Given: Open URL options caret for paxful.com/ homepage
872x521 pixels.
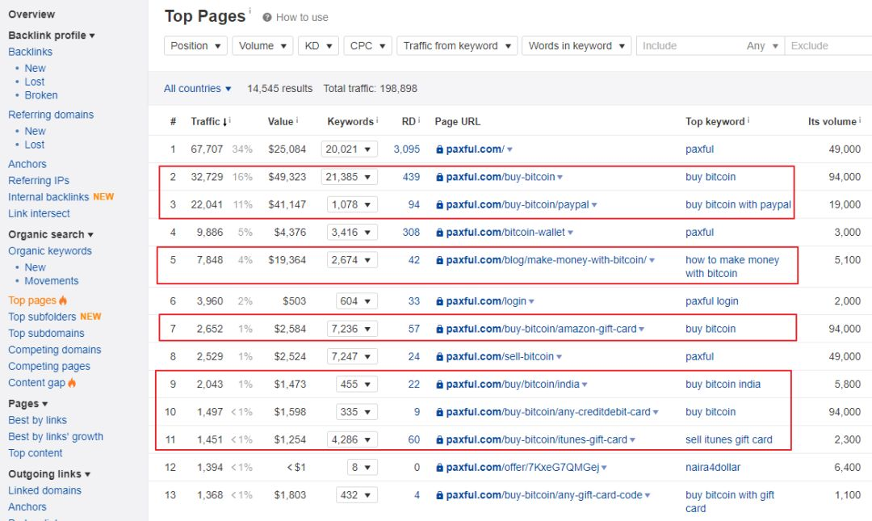Looking at the screenshot, I should 510,149.
